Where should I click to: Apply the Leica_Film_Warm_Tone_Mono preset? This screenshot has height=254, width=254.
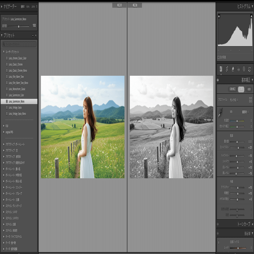coord(19,83)
